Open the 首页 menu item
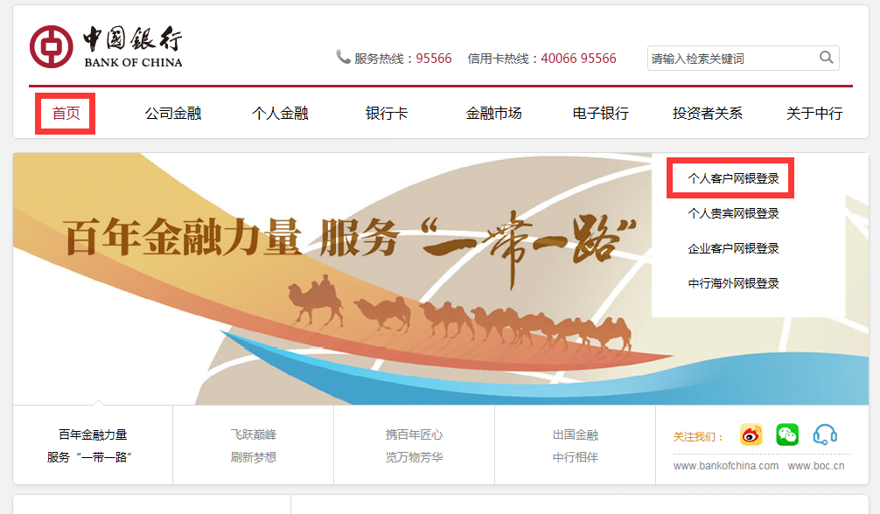Viewport: 880px width, 514px height. pyautogui.click(x=66, y=114)
